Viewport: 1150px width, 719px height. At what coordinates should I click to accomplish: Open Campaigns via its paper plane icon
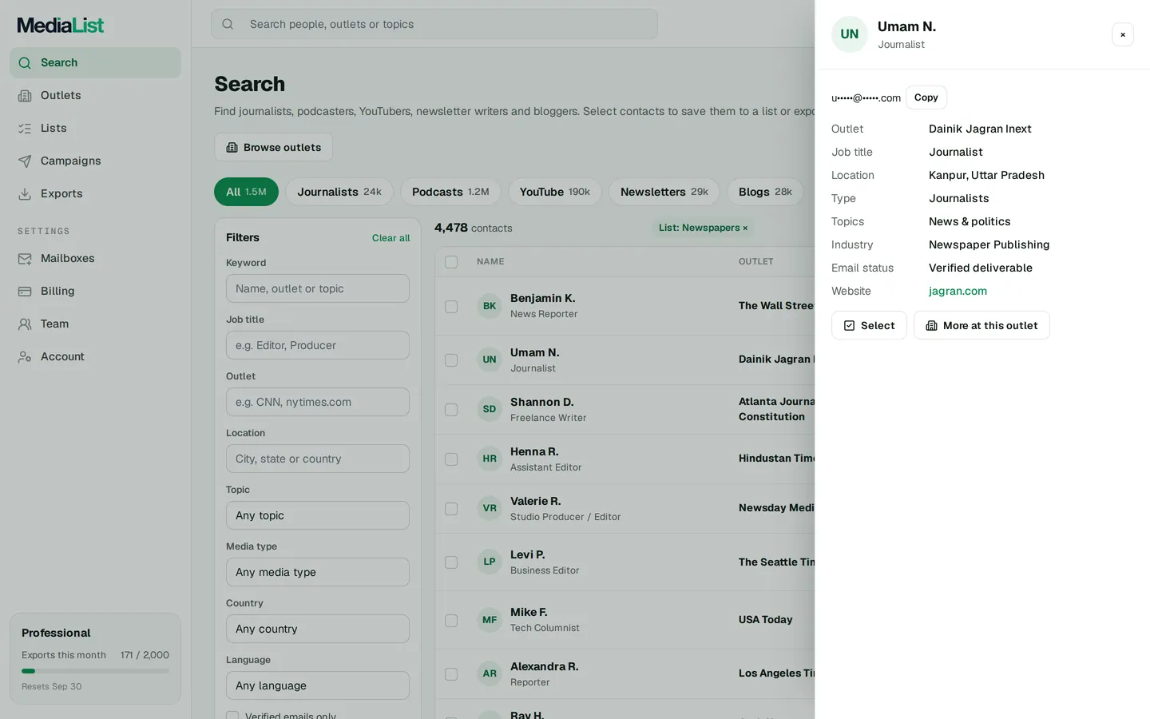25,161
